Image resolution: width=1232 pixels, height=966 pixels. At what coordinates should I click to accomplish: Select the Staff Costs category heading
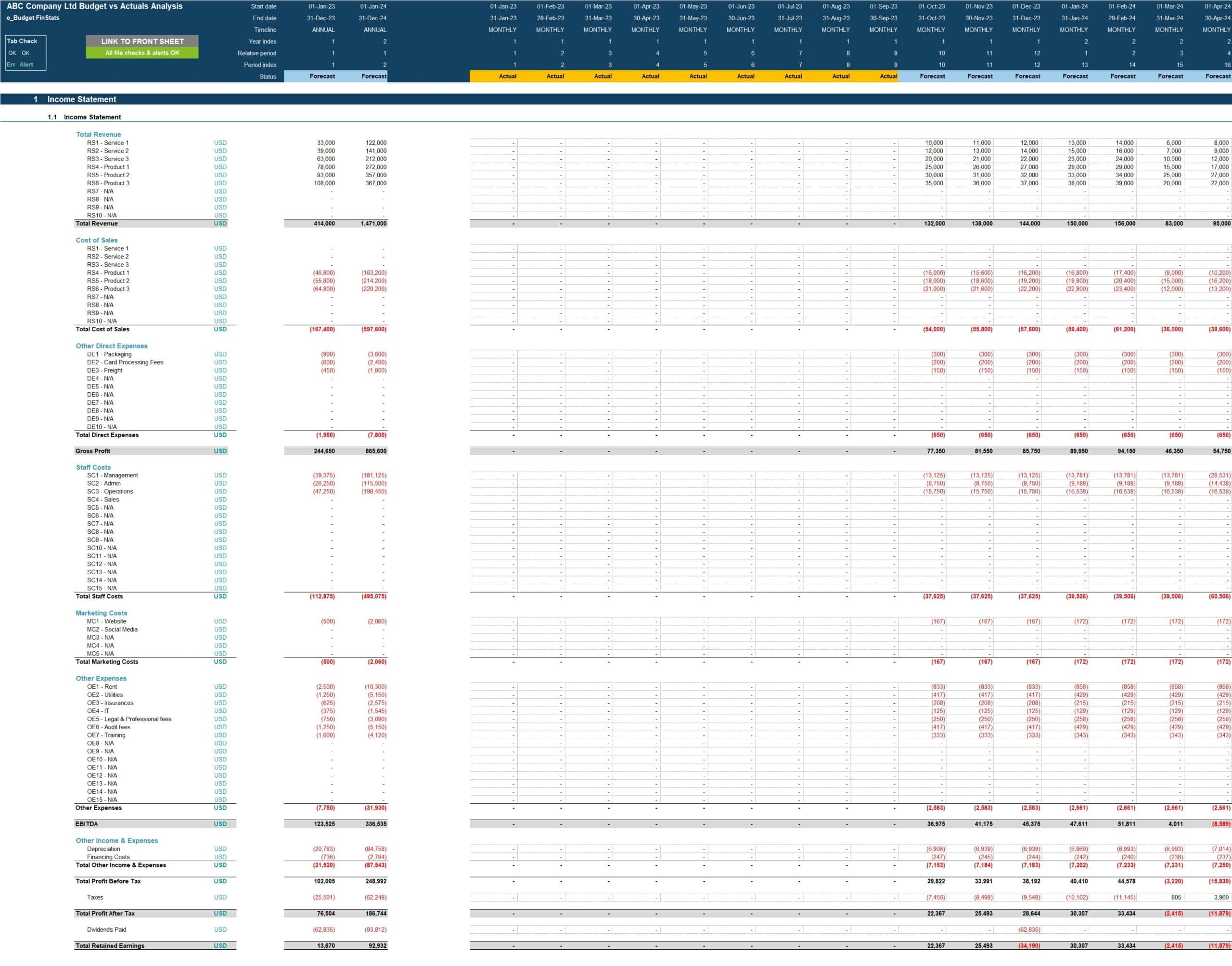tap(93, 467)
